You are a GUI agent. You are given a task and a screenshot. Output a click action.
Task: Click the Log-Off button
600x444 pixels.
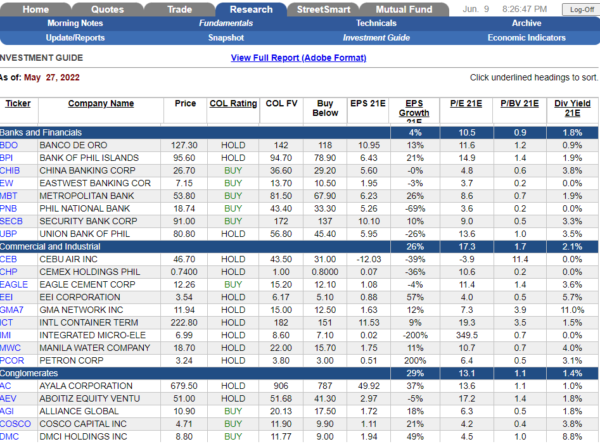[x=582, y=10]
